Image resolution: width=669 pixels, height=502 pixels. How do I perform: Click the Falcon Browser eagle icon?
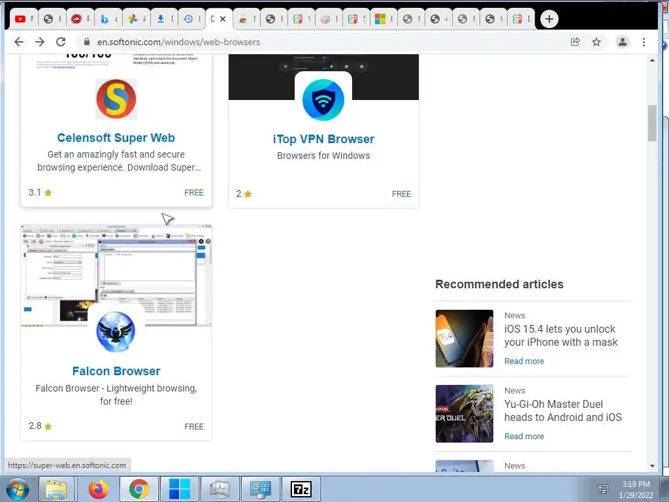(116, 331)
